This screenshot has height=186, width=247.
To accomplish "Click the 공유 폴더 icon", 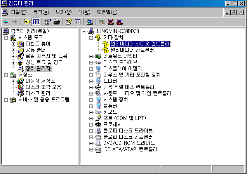I will coord(21,50).
